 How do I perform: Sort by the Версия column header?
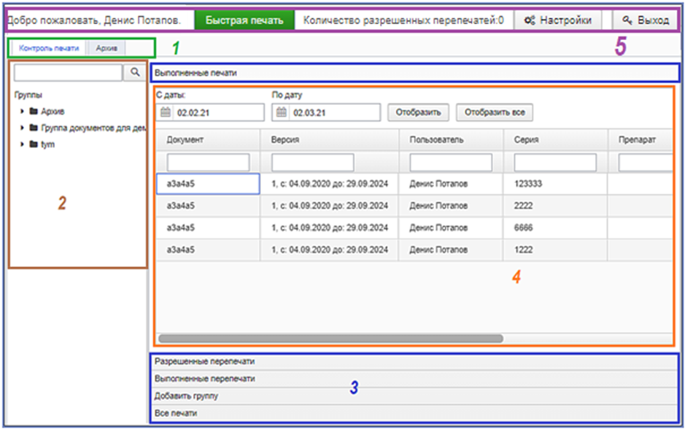pos(330,140)
